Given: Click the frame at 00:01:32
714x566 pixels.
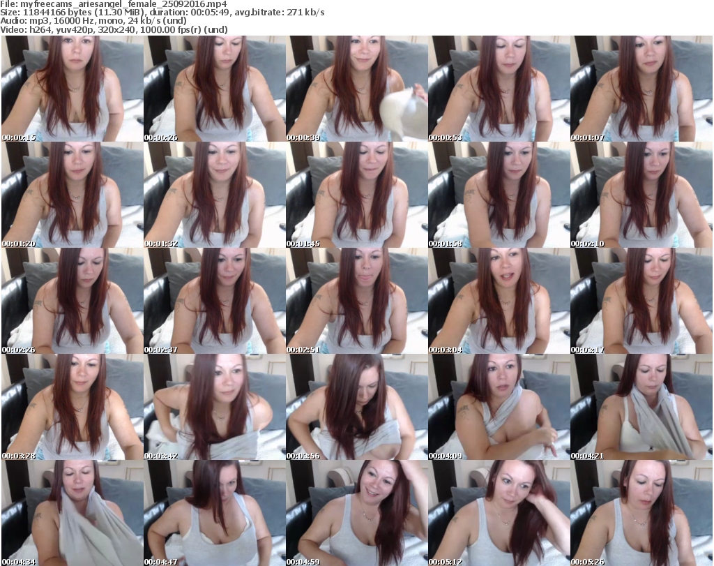Looking at the screenshot, I should pyautogui.click(x=215, y=195).
